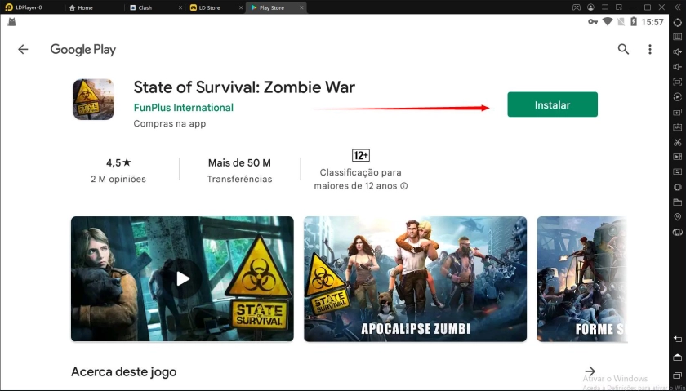Click the Compras na app text
Viewport: 686px width, 391px height.
pyautogui.click(x=170, y=124)
